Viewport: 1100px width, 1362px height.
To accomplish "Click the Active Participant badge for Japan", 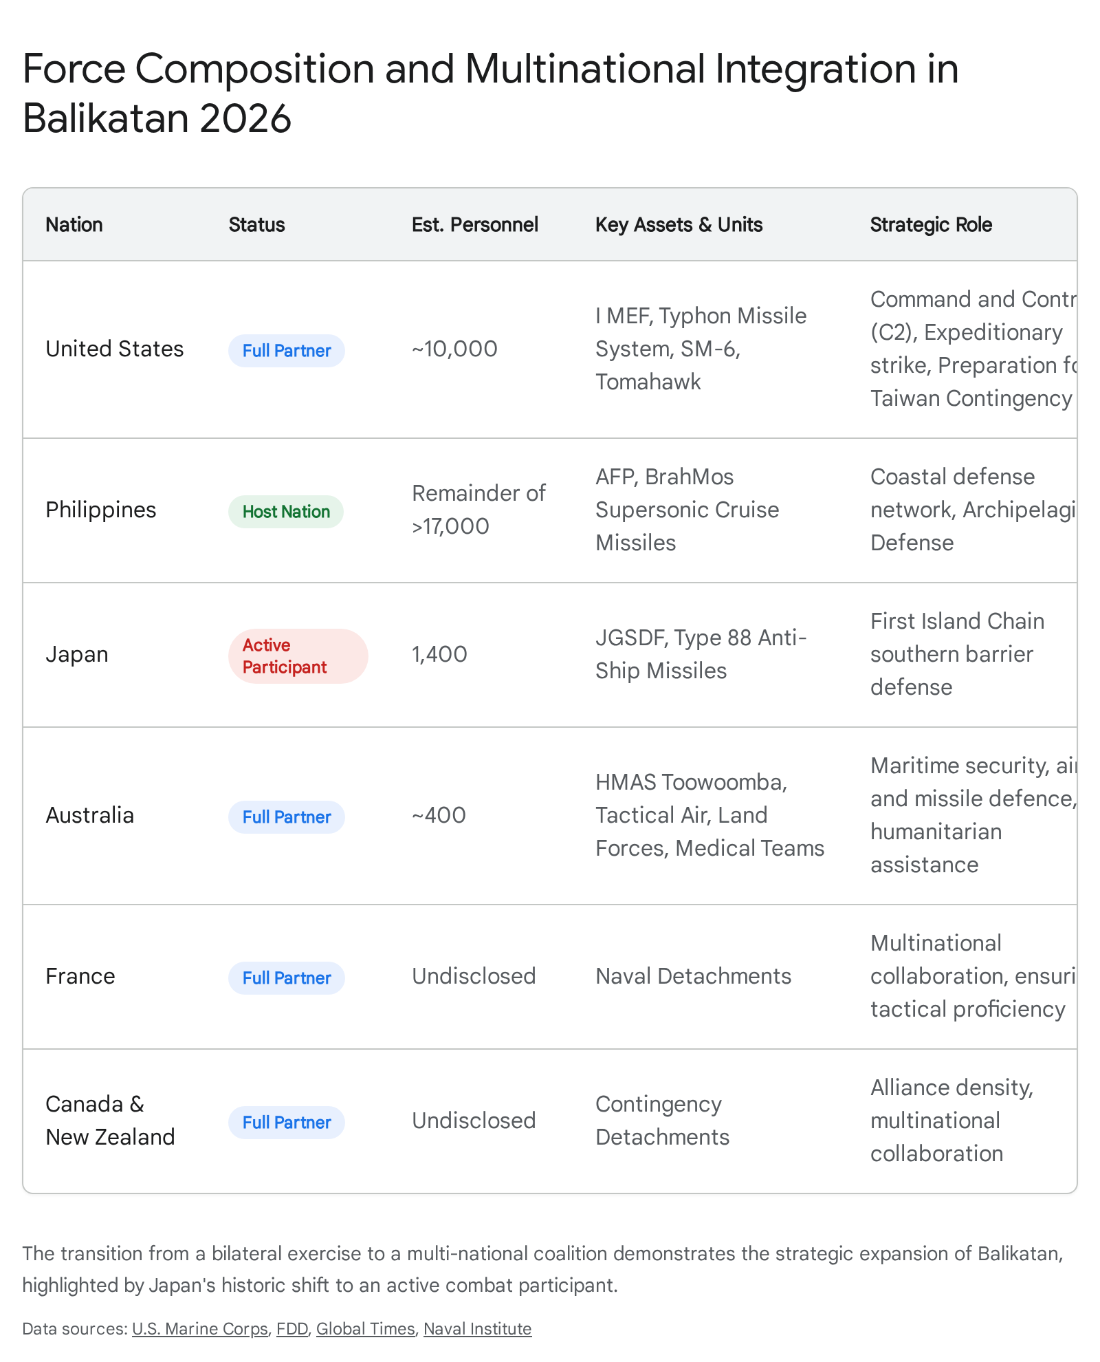I will [298, 656].
